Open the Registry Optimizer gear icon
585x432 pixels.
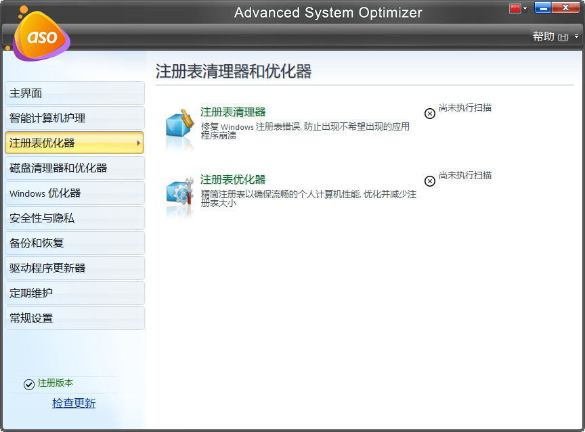pos(180,192)
